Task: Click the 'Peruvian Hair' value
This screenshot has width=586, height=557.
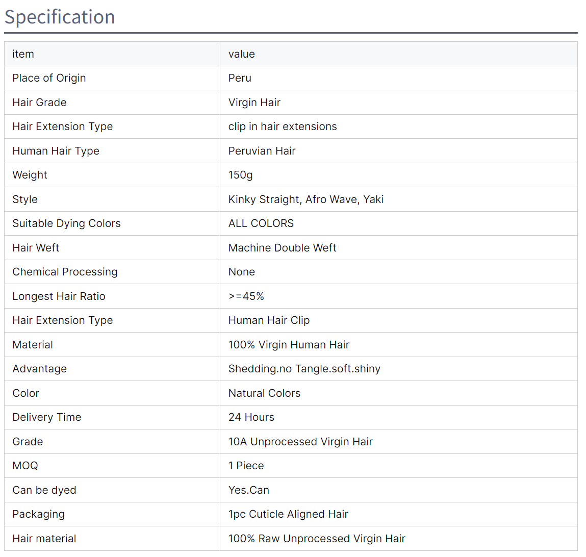Action: [x=262, y=150]
